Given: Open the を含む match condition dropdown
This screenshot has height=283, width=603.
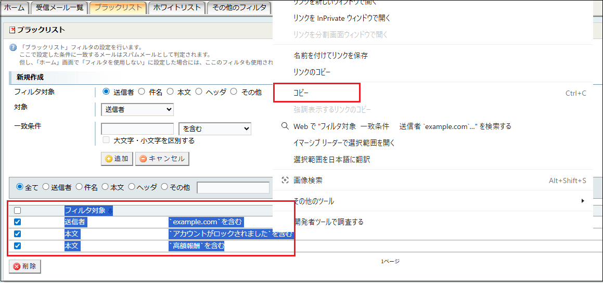Looking at the screenshot, I should [214, 128].
